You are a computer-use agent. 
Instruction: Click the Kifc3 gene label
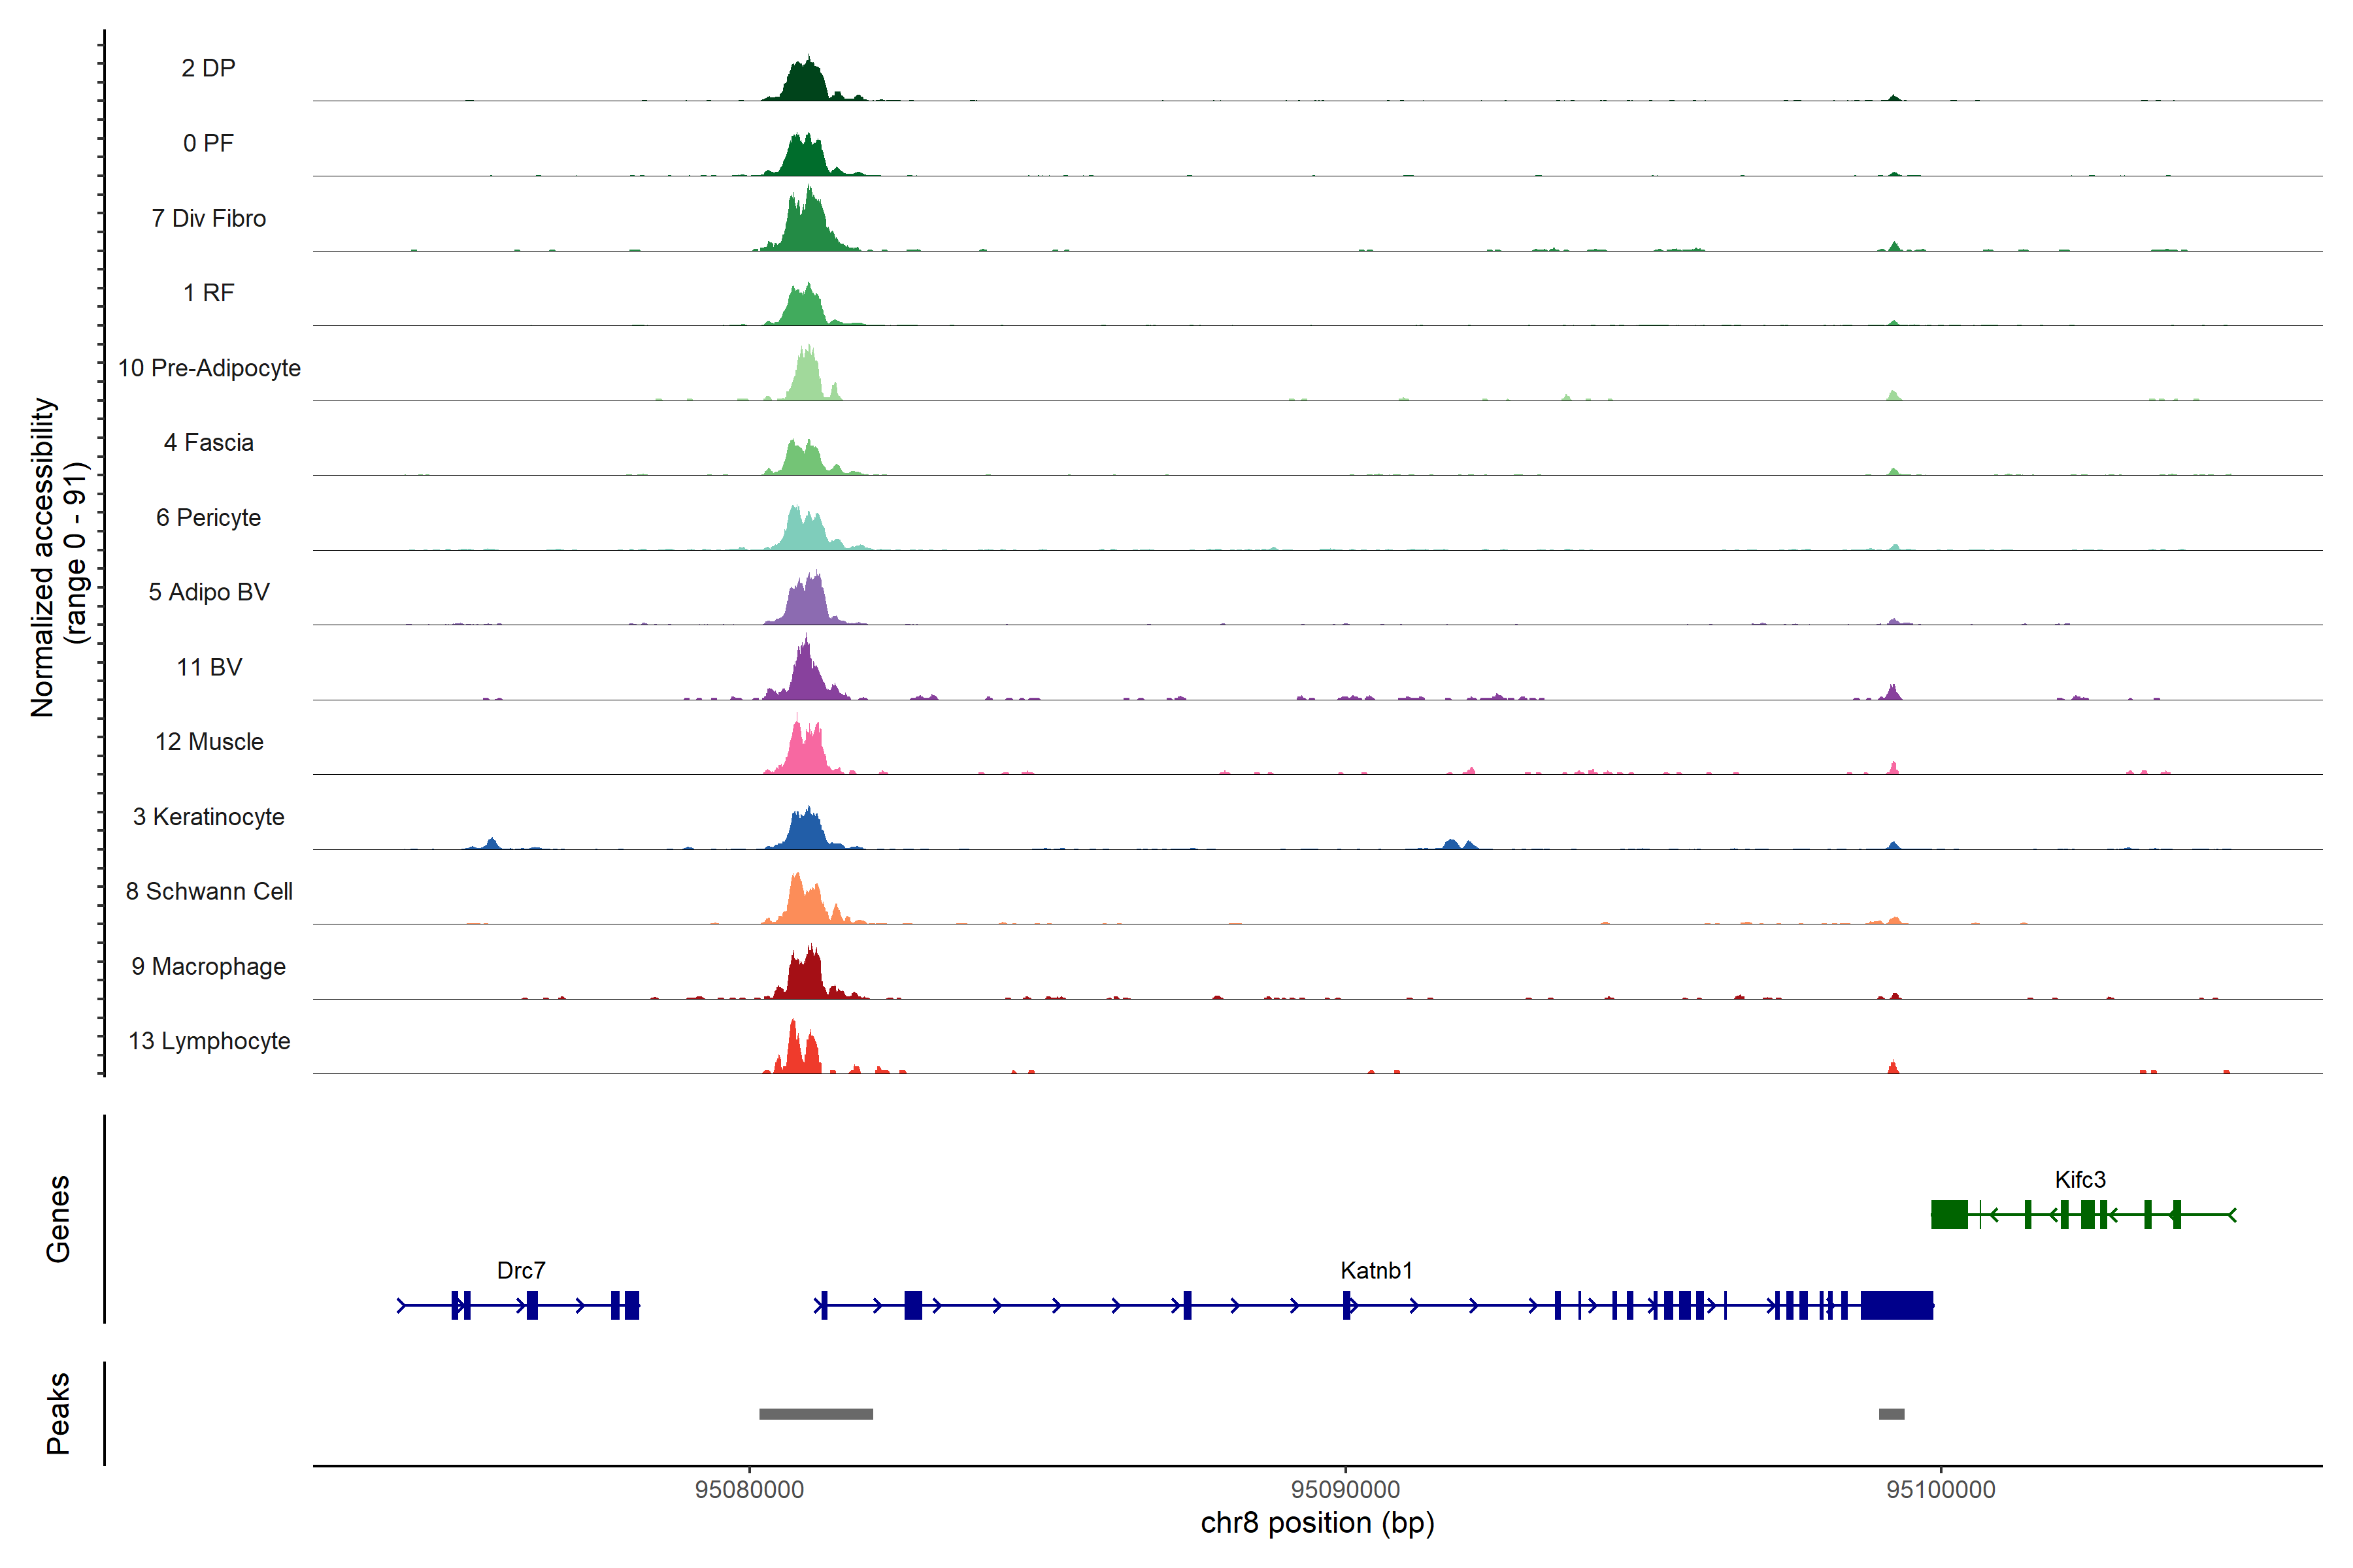(x=2080, y=1180)
